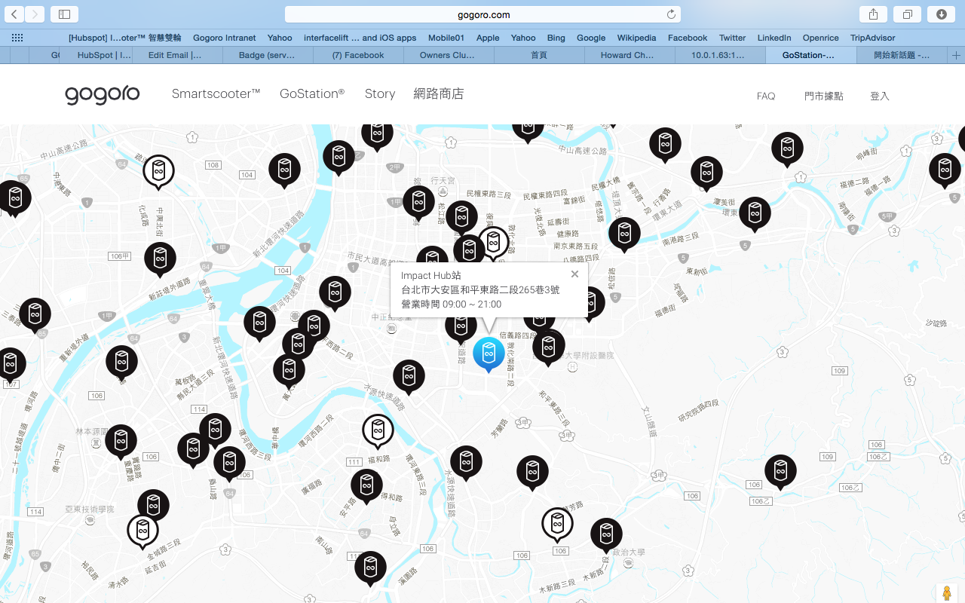The width and height of the screenshot is (965, 603).
Task: Close the Impact Hub info popup
Action: tap(574, 274)
